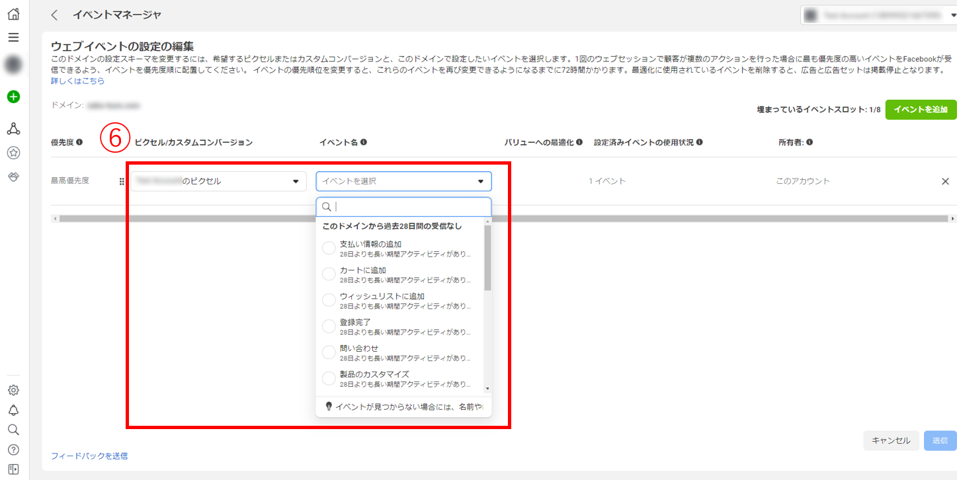Open the data sources triangle icon
The image size is (957, 480).
13,128
